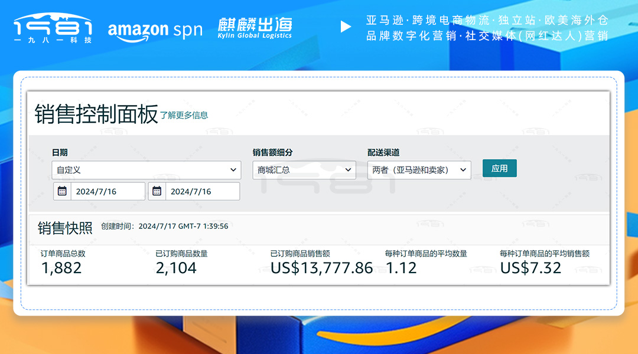The width and height of the screenshot is (638, 354).
Task: Click the end date field 2024/7/16
Action: click(x=203, y=191)
